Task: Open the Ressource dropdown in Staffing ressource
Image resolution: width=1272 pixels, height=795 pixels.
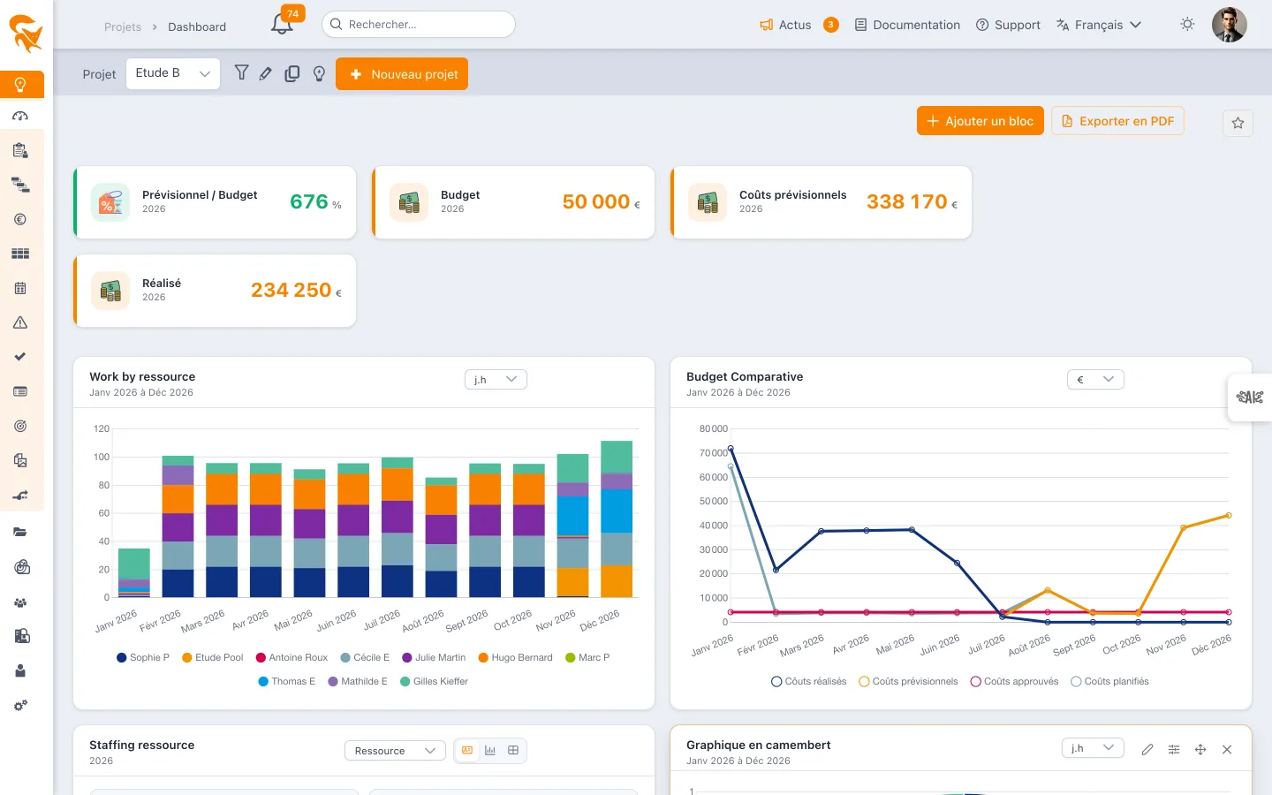Action: pyautogui.click(x=395, y=751)
